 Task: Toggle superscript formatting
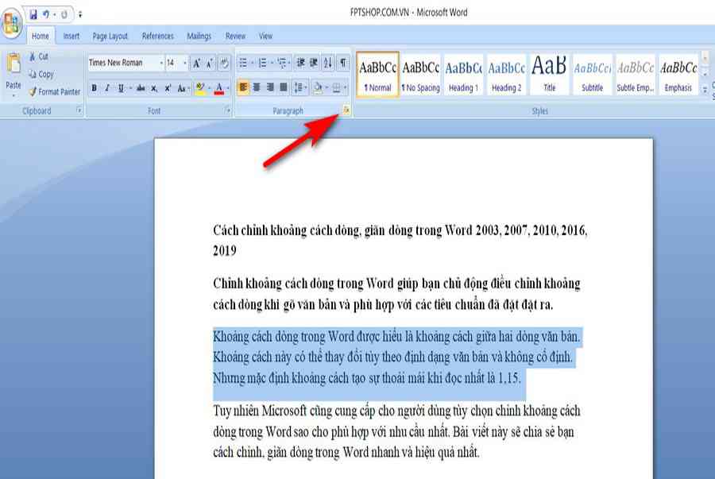pos(168,88)
